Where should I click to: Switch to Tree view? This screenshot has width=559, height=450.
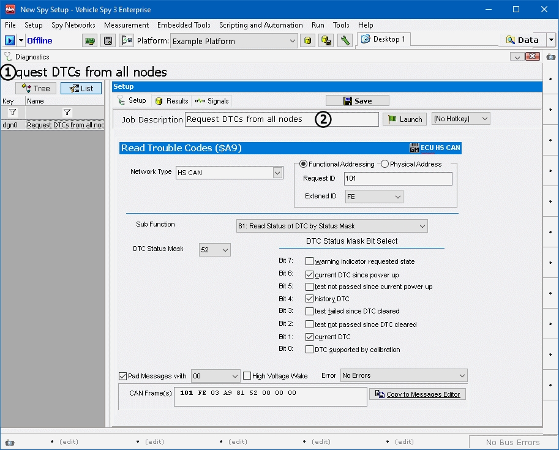point(36,88)
